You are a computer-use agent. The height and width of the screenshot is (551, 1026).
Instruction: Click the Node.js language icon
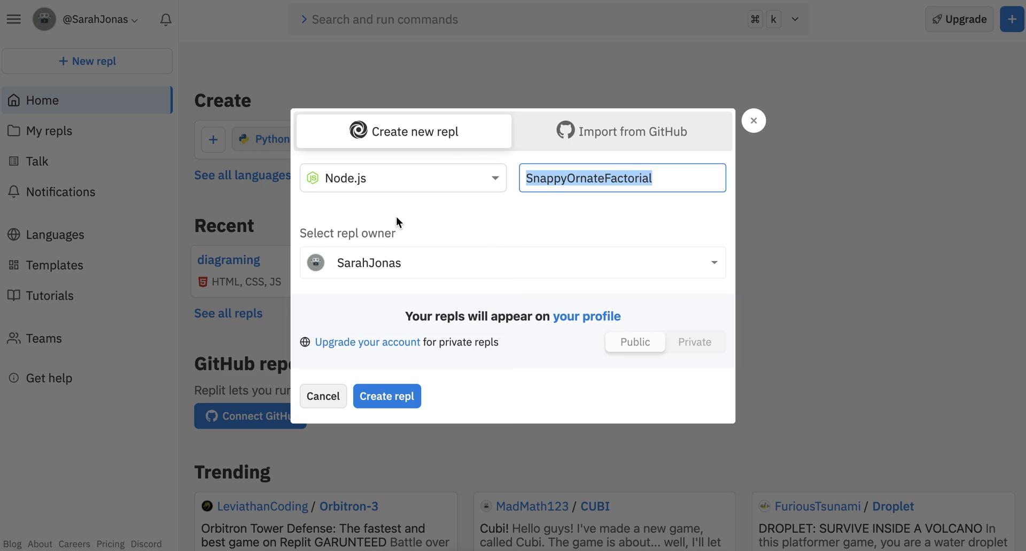(313, 178)
